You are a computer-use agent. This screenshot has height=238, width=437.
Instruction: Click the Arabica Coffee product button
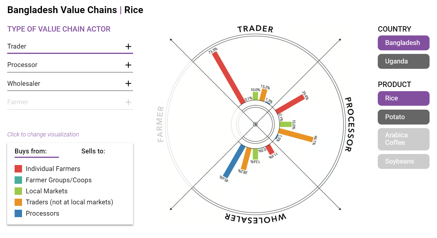click(403, 139)
